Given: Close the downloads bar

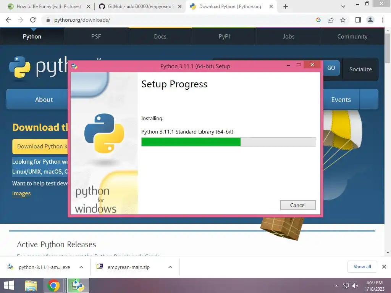Looking at the screenshot, I should point(384,267).
